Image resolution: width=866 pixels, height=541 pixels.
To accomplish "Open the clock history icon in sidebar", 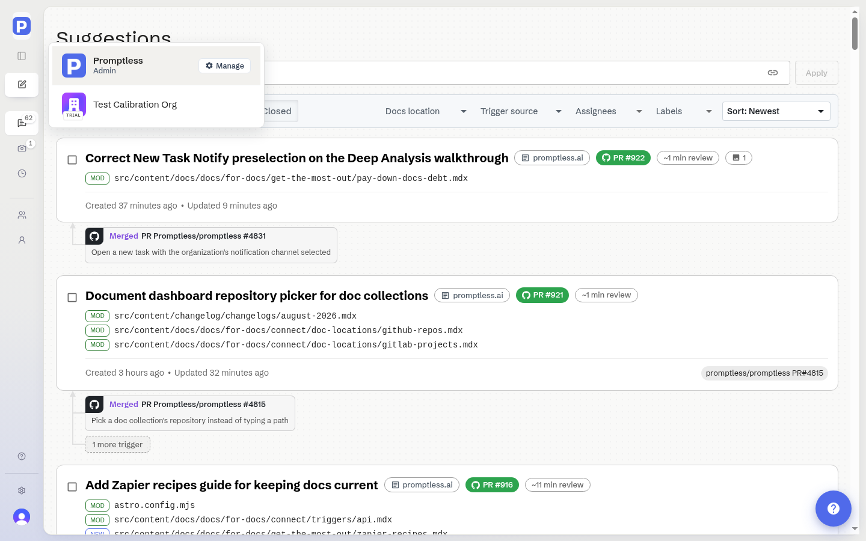I will point(22,173).
